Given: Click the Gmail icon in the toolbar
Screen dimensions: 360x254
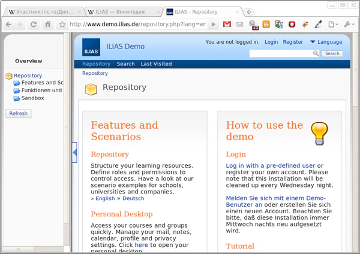Looking at the screenshot, I should point(227,25).
